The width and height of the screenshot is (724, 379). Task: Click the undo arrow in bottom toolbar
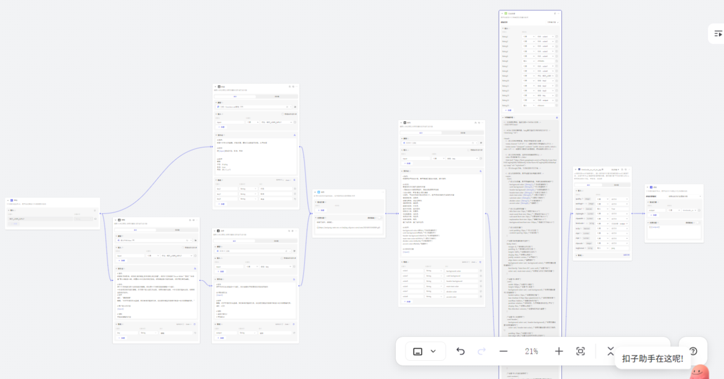pyautogui.click(x=461, y=351)
